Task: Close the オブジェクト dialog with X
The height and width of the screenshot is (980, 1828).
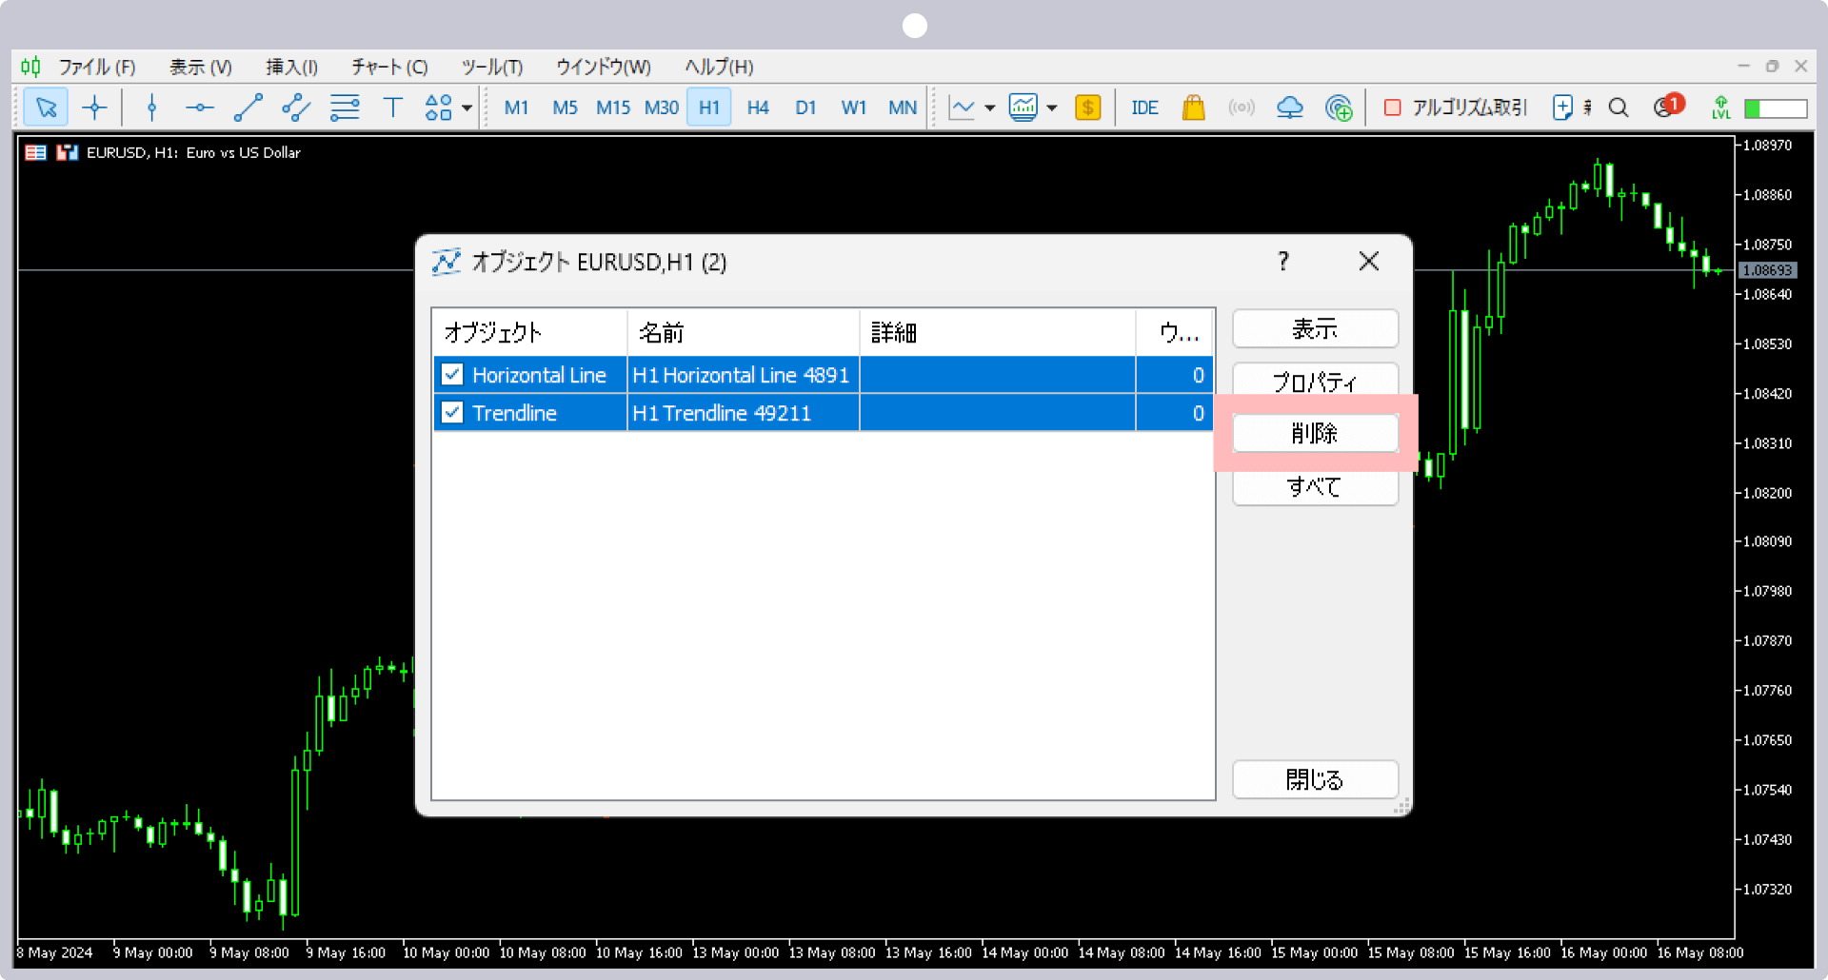Action: 1369,262
